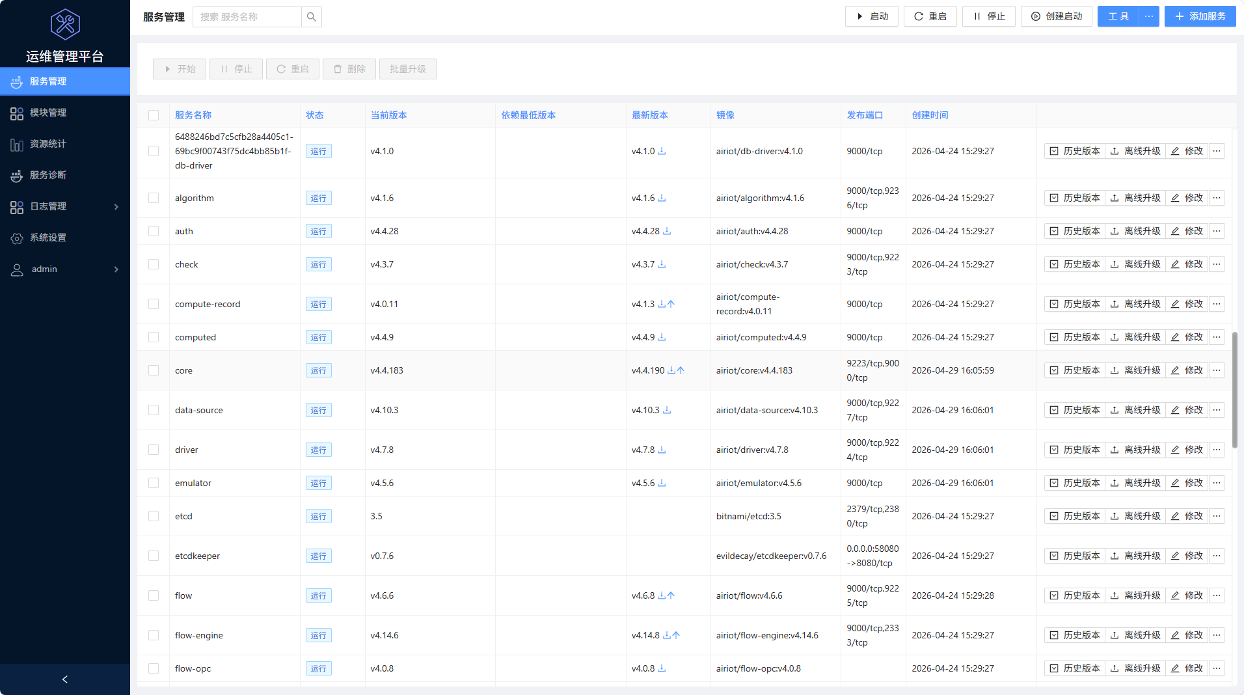Expand the 日志管理 submenu arrow

(116, 207)
